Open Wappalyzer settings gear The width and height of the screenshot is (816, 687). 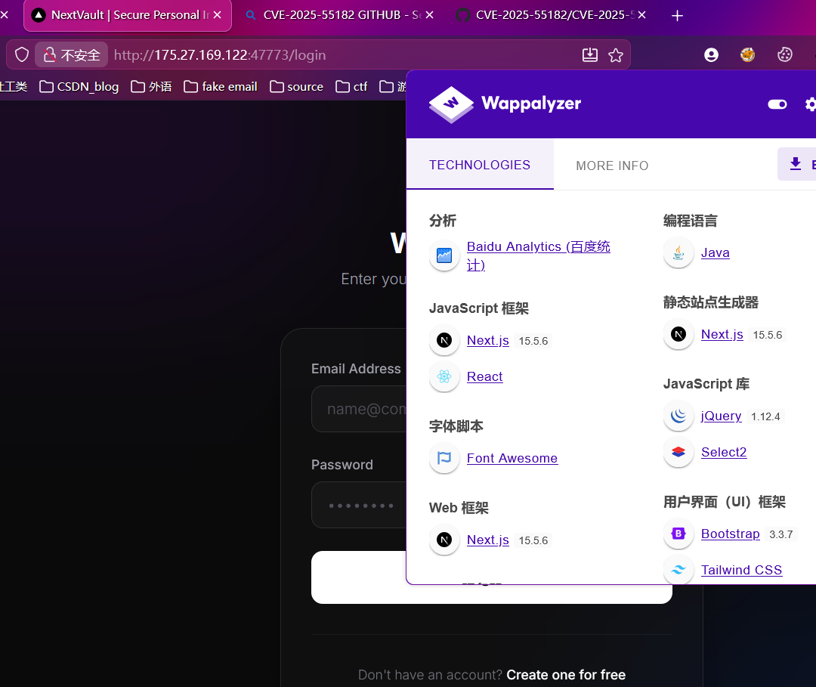click(x=811, y=104)
